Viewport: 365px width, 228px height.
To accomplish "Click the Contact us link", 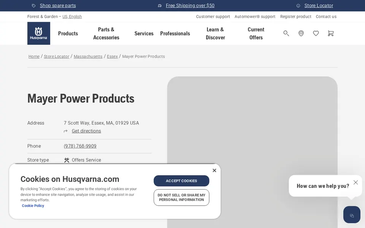I will point(326,16).
